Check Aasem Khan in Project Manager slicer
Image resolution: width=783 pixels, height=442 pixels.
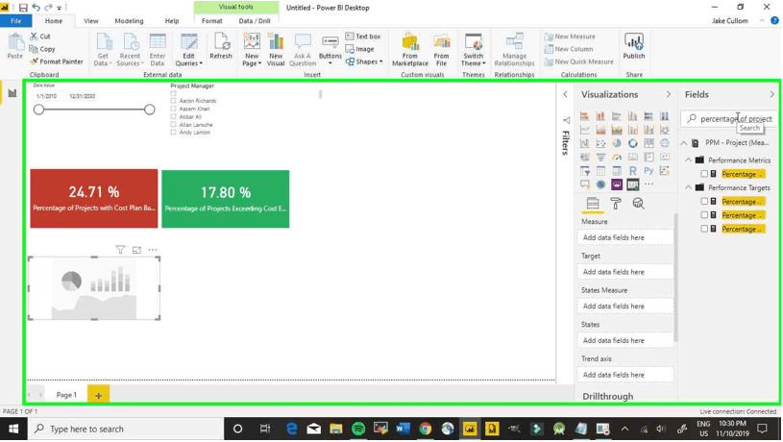point(173,109)
